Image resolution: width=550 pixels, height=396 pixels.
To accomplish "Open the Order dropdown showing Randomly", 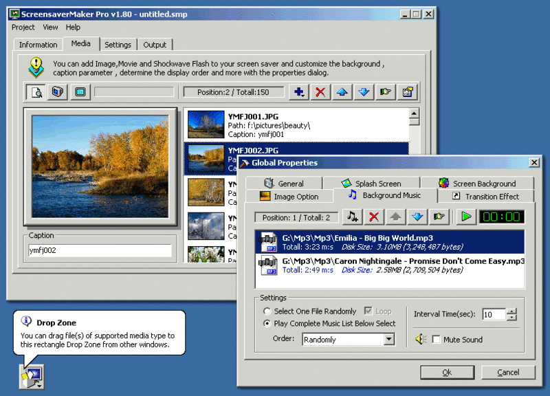I will (x=389, y=339).
